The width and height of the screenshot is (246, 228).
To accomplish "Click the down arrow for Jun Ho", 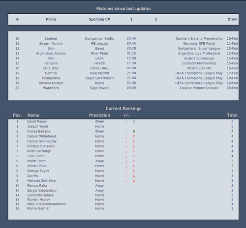I will (x=126, y=176).
